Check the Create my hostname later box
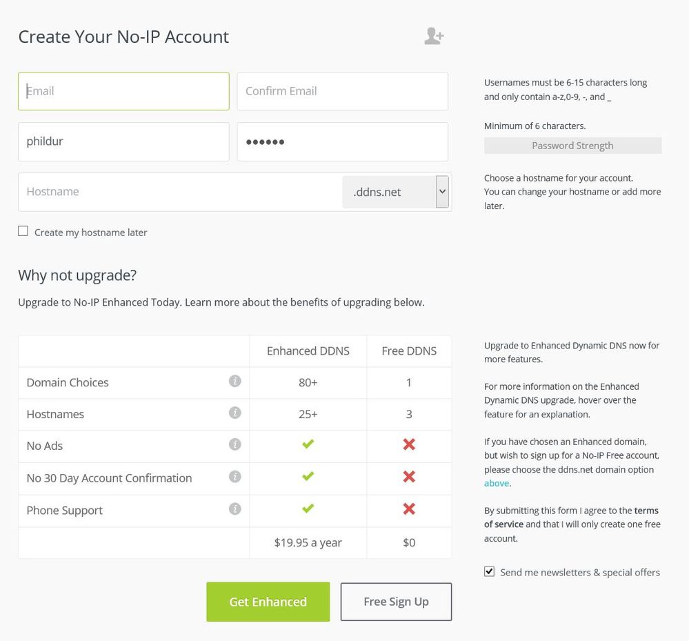689x641 pixels. (23, 231)
